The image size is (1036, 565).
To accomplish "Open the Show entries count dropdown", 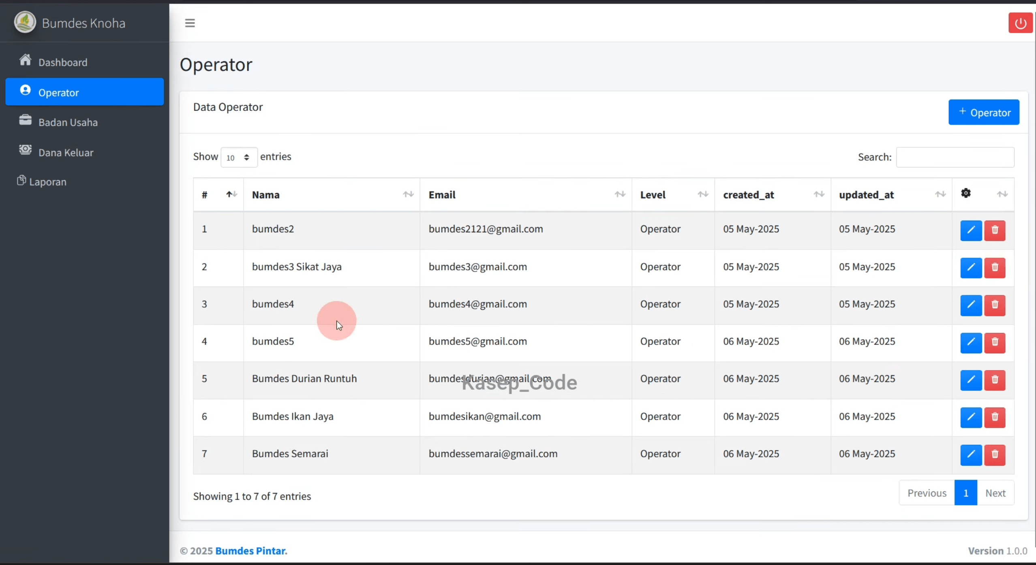I will [239, 157].
